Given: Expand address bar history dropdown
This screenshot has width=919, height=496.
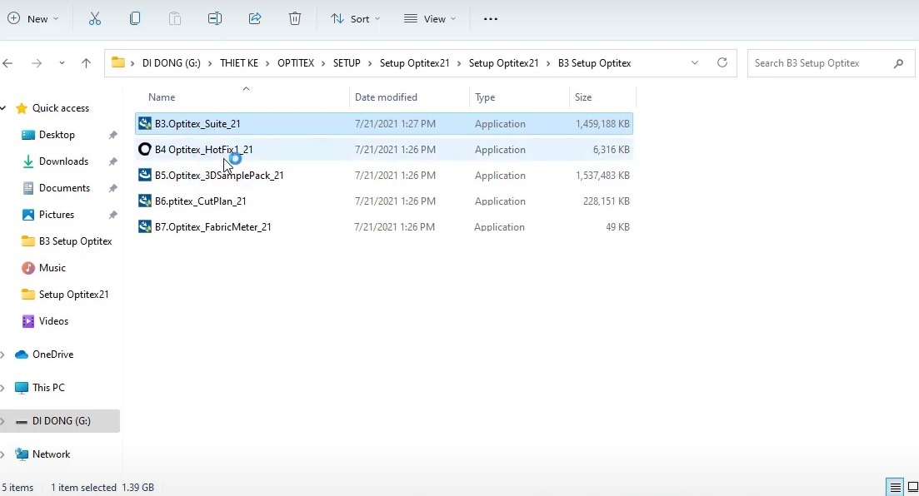Looking at the screenshot, I should click(695, 63).
